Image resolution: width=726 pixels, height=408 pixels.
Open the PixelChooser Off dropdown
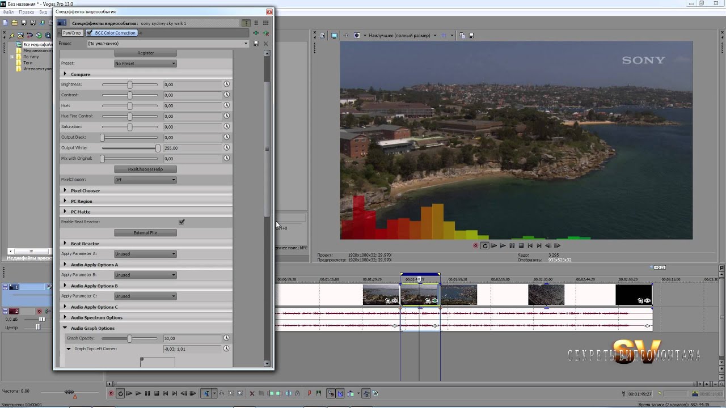point(145,180)
